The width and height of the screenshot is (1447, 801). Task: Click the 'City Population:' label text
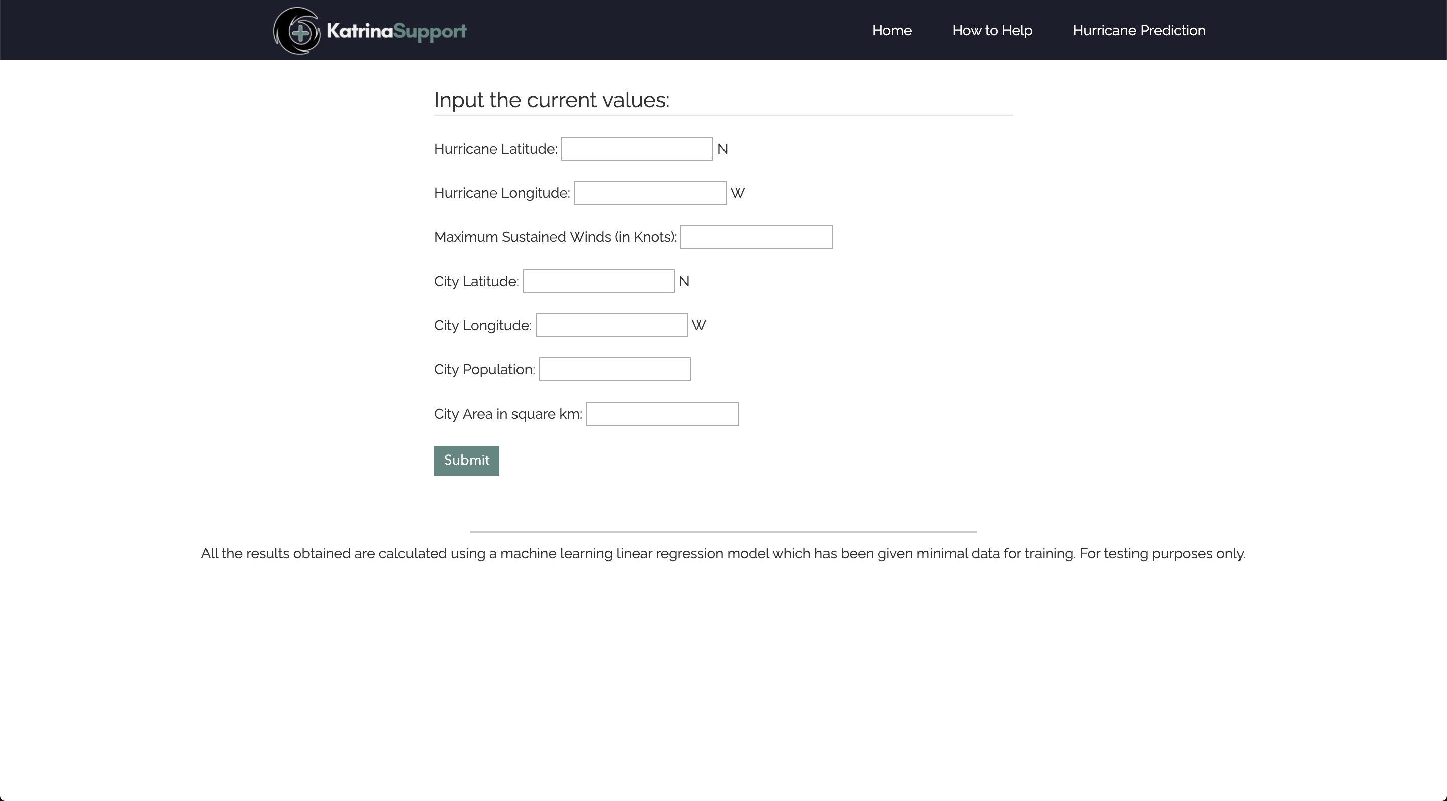tap(484, 370)
